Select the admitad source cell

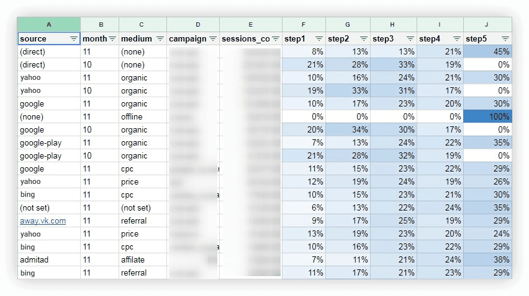pyautogui.click(x=49, y=259)
